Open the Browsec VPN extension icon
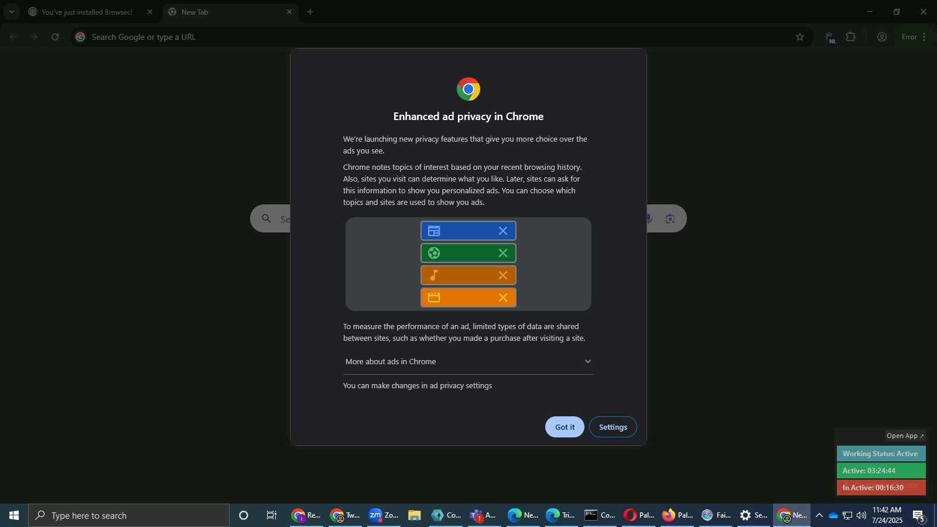Viewport: 937px width, 527px height. point(830,37)
